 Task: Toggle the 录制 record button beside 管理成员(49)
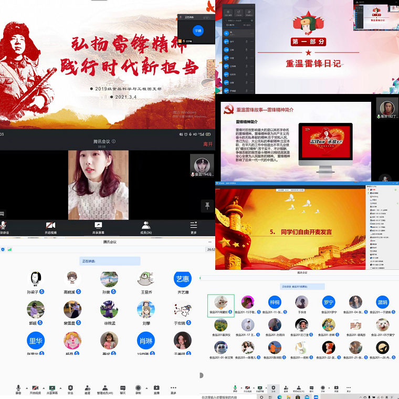point(138,389)
